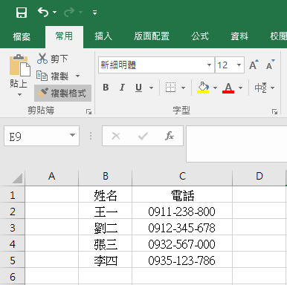This screenshot has height=285, width=287.
Task: Select the phone cell 0935-123-786
Action: coord(182,261)
